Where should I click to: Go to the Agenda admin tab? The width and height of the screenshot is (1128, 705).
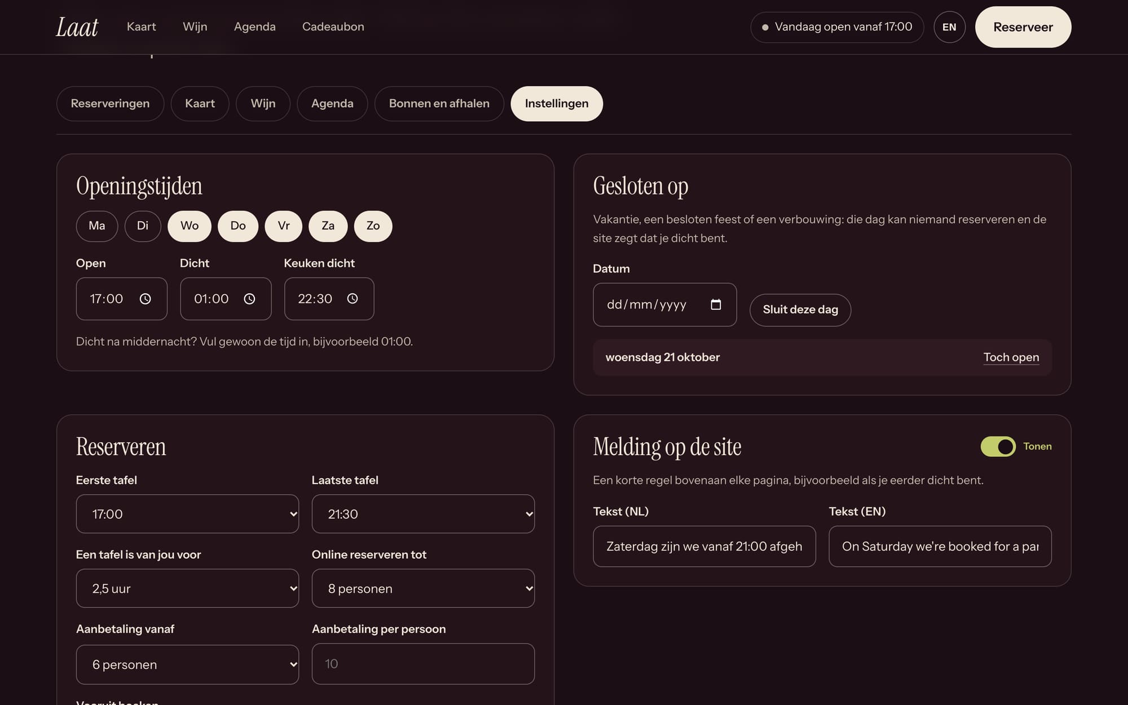click(x=333, y=104)
